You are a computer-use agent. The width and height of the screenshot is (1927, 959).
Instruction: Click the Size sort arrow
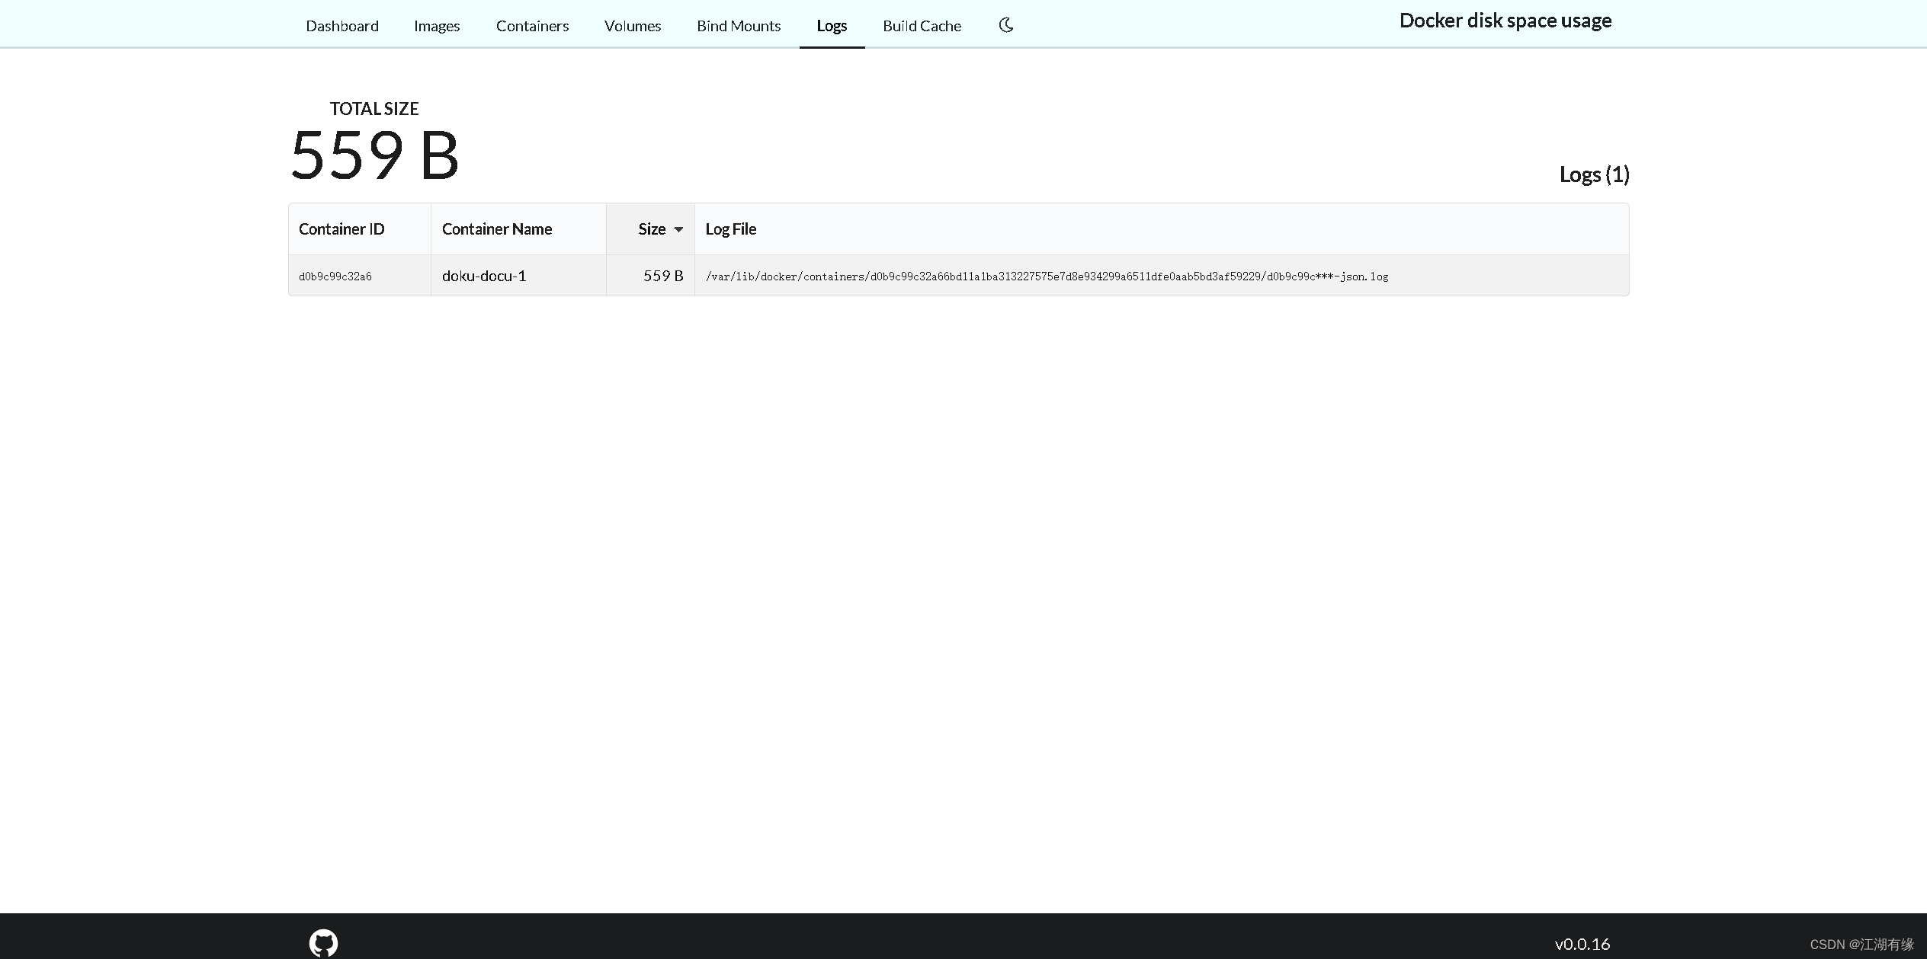click(678, 229)
